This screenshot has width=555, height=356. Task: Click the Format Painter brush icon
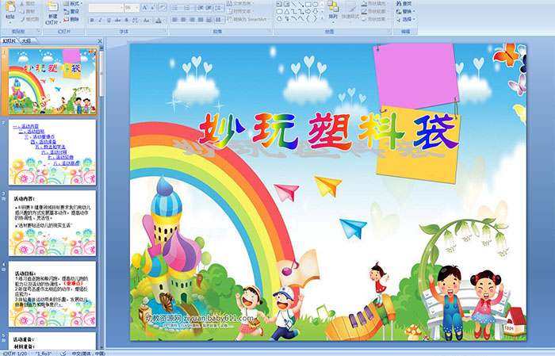23,19
